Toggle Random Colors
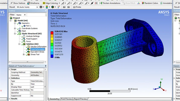Image resolution: width=180 pixels, height=101 pixels. [150, 3]
